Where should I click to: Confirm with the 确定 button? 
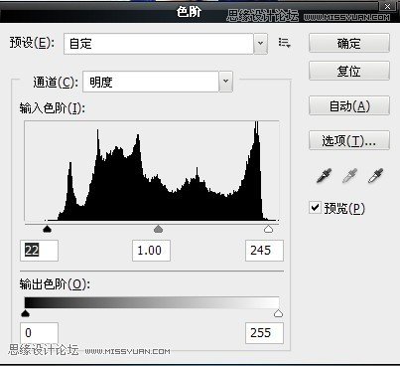click(349, 43)
